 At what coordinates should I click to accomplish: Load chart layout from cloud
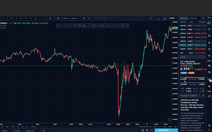pyautogui.click(x=158, y=18)
